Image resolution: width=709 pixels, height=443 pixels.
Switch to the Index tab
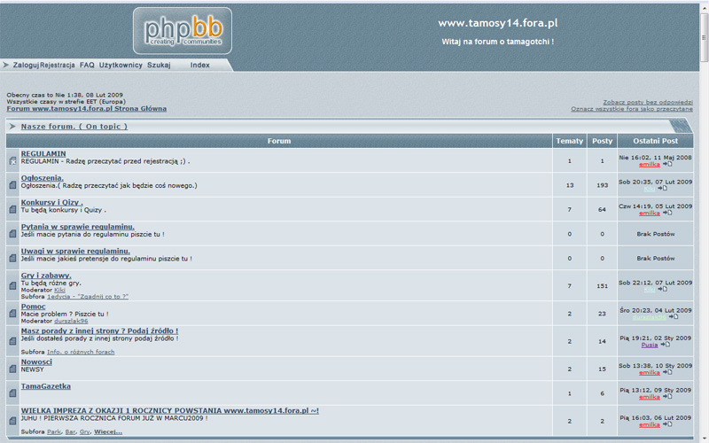(x=200, y=66)
